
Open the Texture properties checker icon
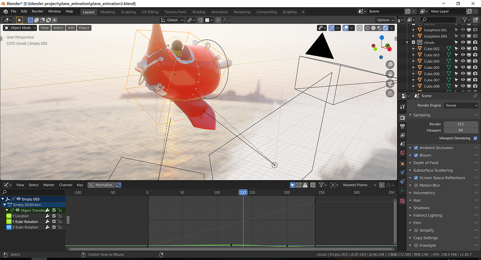click(x=402, y=201)
